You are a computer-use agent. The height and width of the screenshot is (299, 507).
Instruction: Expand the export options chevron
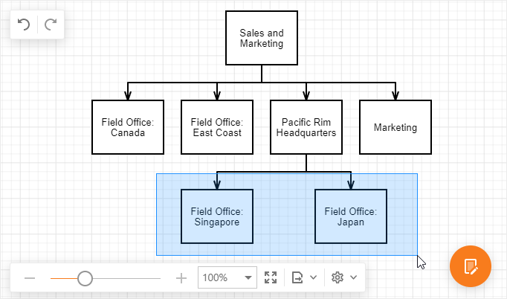[313, 277]
